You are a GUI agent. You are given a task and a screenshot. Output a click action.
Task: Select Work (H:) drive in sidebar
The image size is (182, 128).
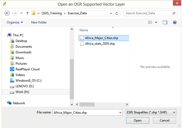(36, 92)
